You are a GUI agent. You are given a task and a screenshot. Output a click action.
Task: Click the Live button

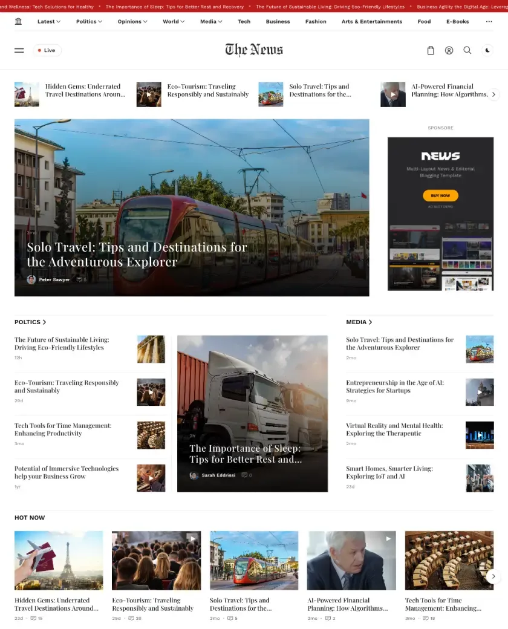coord(47,51)
